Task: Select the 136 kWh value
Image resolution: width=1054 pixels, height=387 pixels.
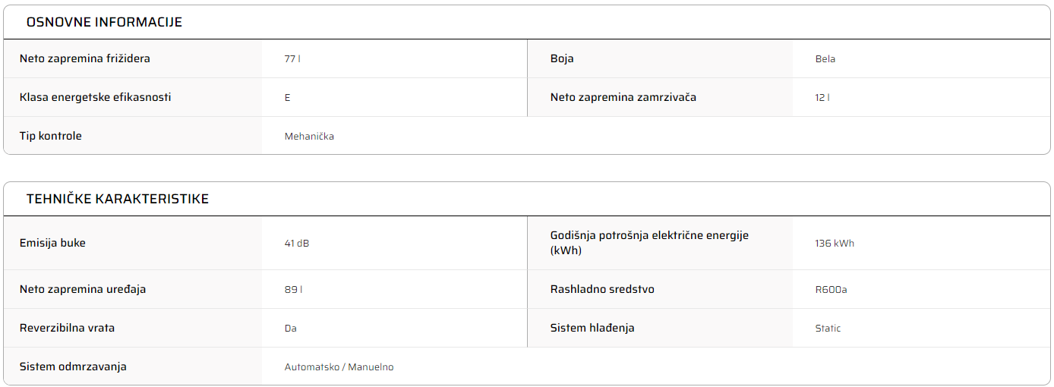Action: 835,243
